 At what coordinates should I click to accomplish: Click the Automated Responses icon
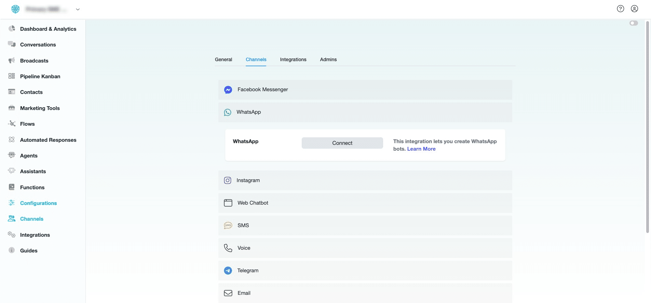click(x=12, y=140)
